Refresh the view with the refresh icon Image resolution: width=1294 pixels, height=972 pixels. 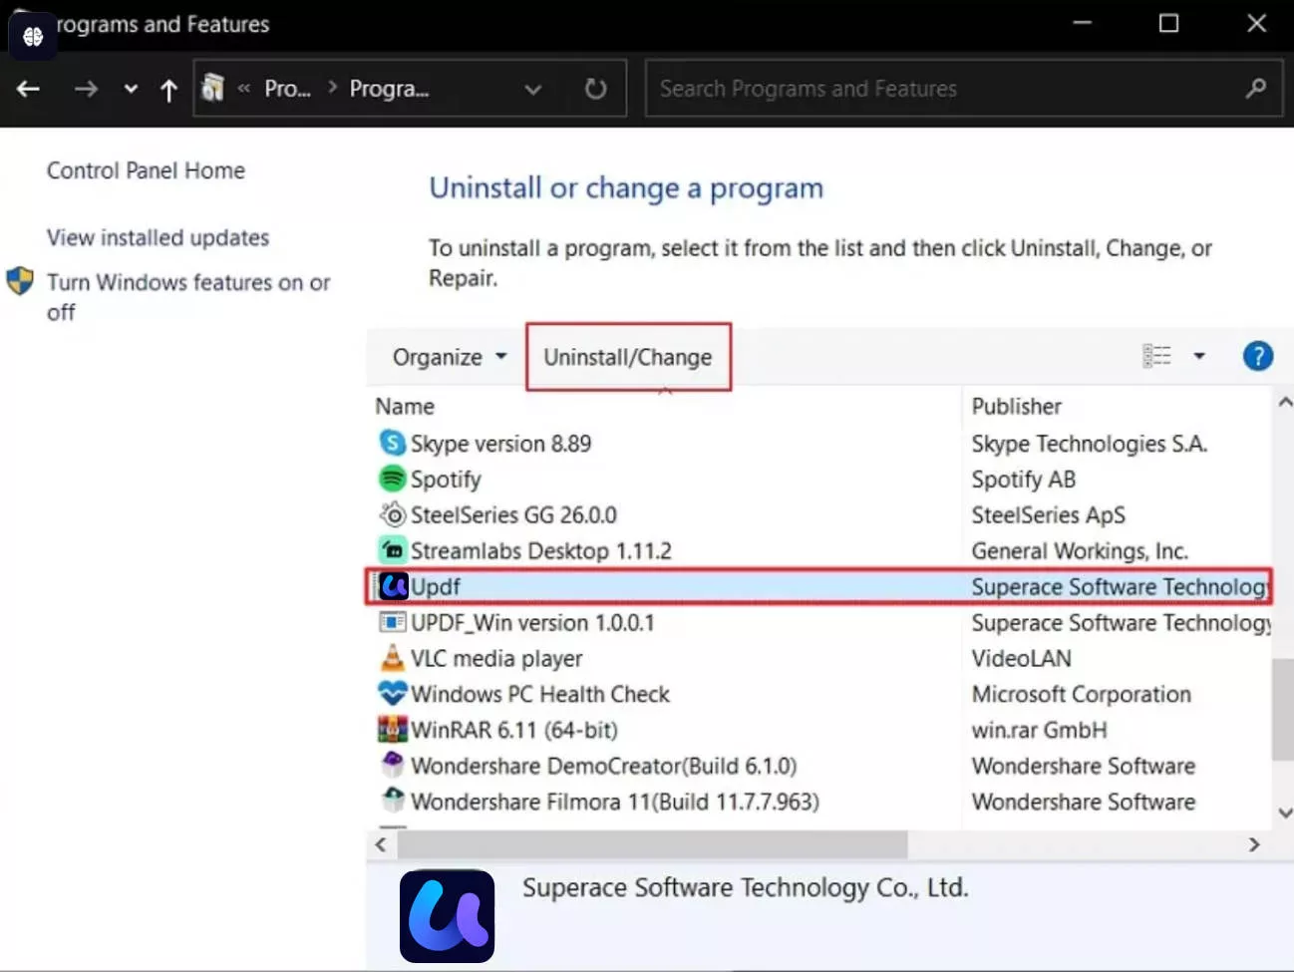coord(595,88)
